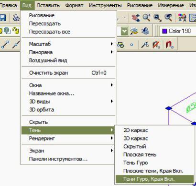Expand the Экран submenu arrow
Viewport: 196px width, 186px height.
[x=112, y=151]
